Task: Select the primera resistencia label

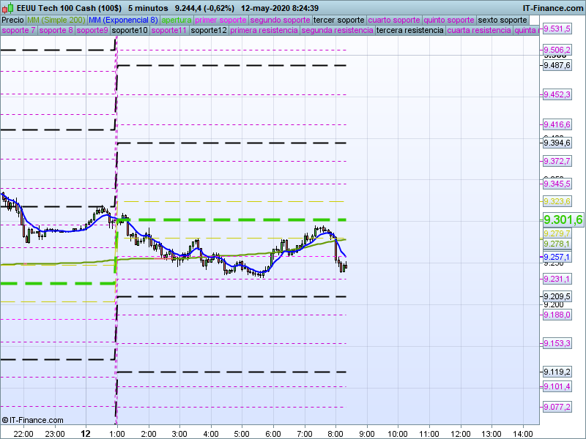Action: click(x=264, y=31)
